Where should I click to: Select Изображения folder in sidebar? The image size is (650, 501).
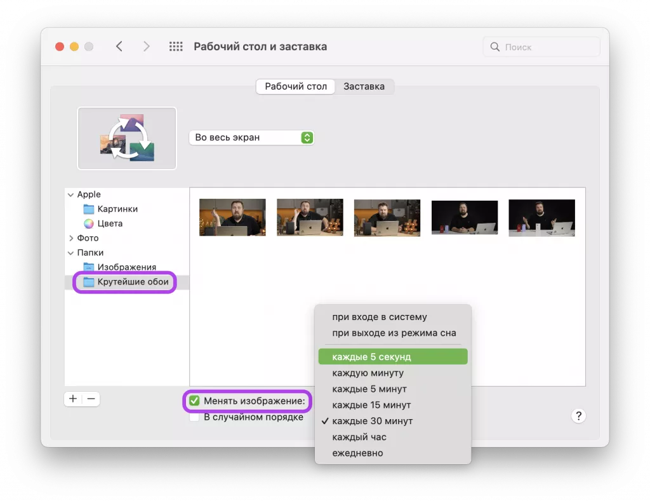click(126, 267)
